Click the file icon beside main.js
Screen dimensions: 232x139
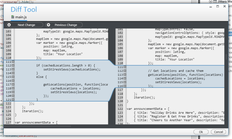pos(13,17)
